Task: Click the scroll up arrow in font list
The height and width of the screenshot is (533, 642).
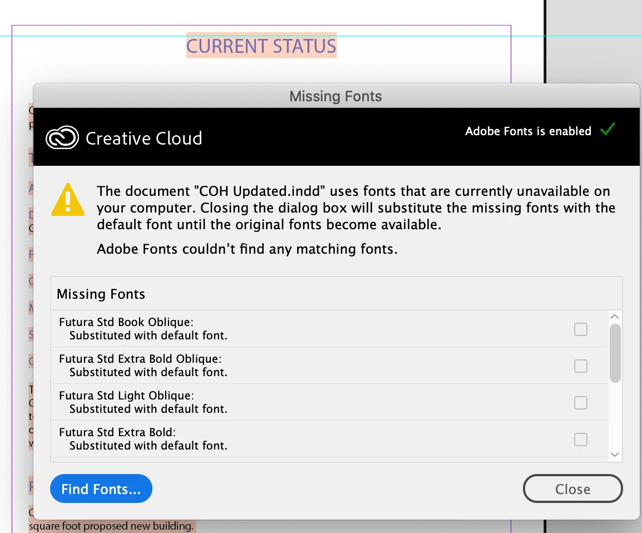Action: [615, 317]
